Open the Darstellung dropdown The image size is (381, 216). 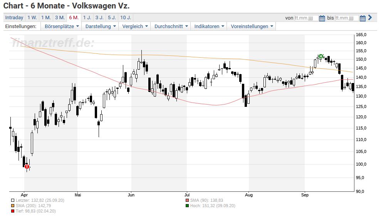point(100,27)
